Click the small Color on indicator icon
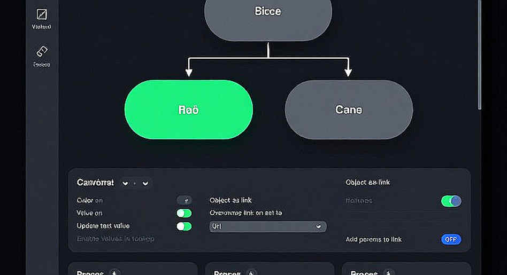 pos(185,200)
